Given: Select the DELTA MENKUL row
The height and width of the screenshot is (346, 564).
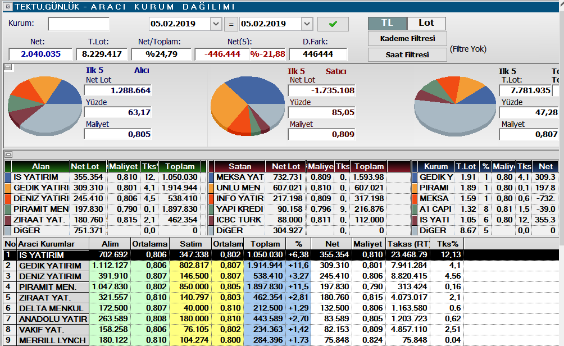Looking at the screenshot, I should [x=281, y=308].
